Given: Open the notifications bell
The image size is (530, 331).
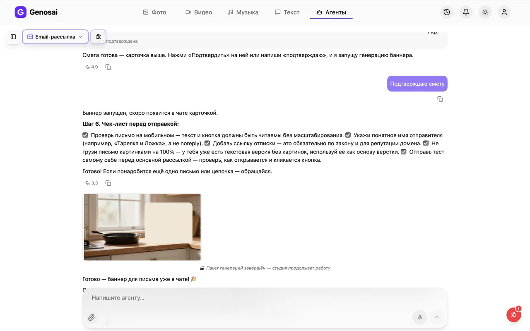Looking at the screenshot, I should point(466,12).
